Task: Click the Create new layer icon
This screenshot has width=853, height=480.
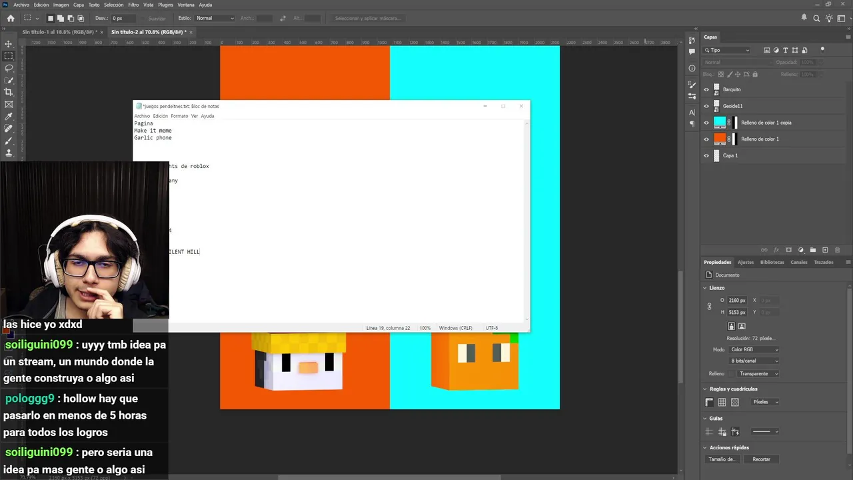Action: tap(825, 250)
